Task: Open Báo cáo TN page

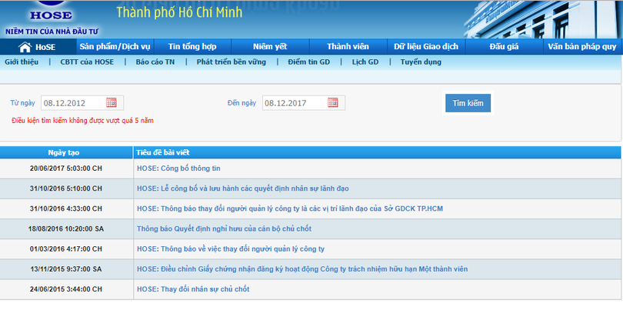Action: pos(155,62)
